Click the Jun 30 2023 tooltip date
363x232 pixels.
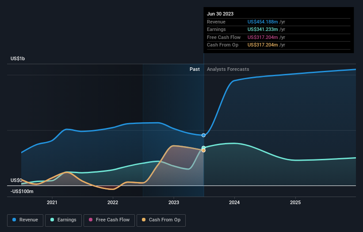tap(220, 14)
